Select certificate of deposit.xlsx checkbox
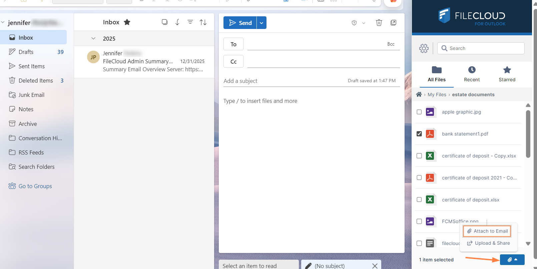This screenshot has width=537, height=269. point(419,200)
